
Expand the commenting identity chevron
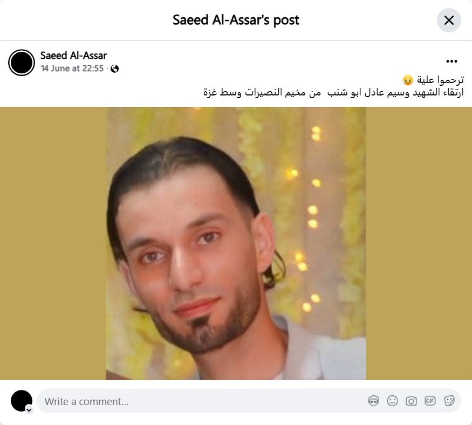29,410
